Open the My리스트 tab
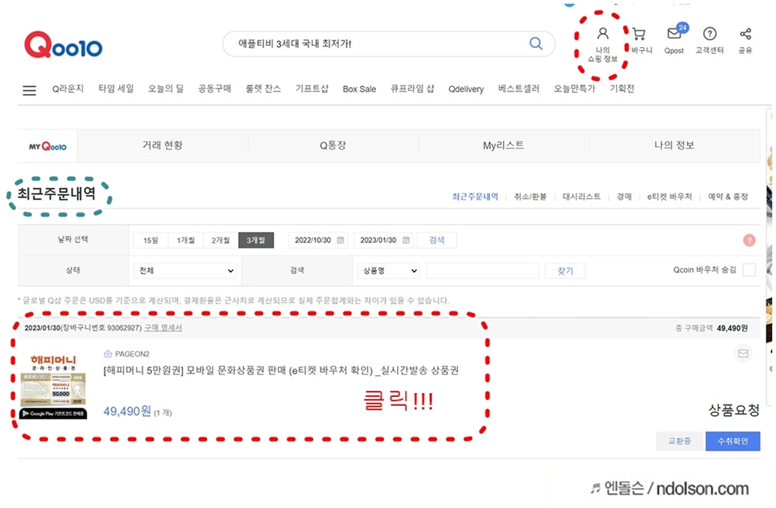776x508 pixels. point(504,146)
